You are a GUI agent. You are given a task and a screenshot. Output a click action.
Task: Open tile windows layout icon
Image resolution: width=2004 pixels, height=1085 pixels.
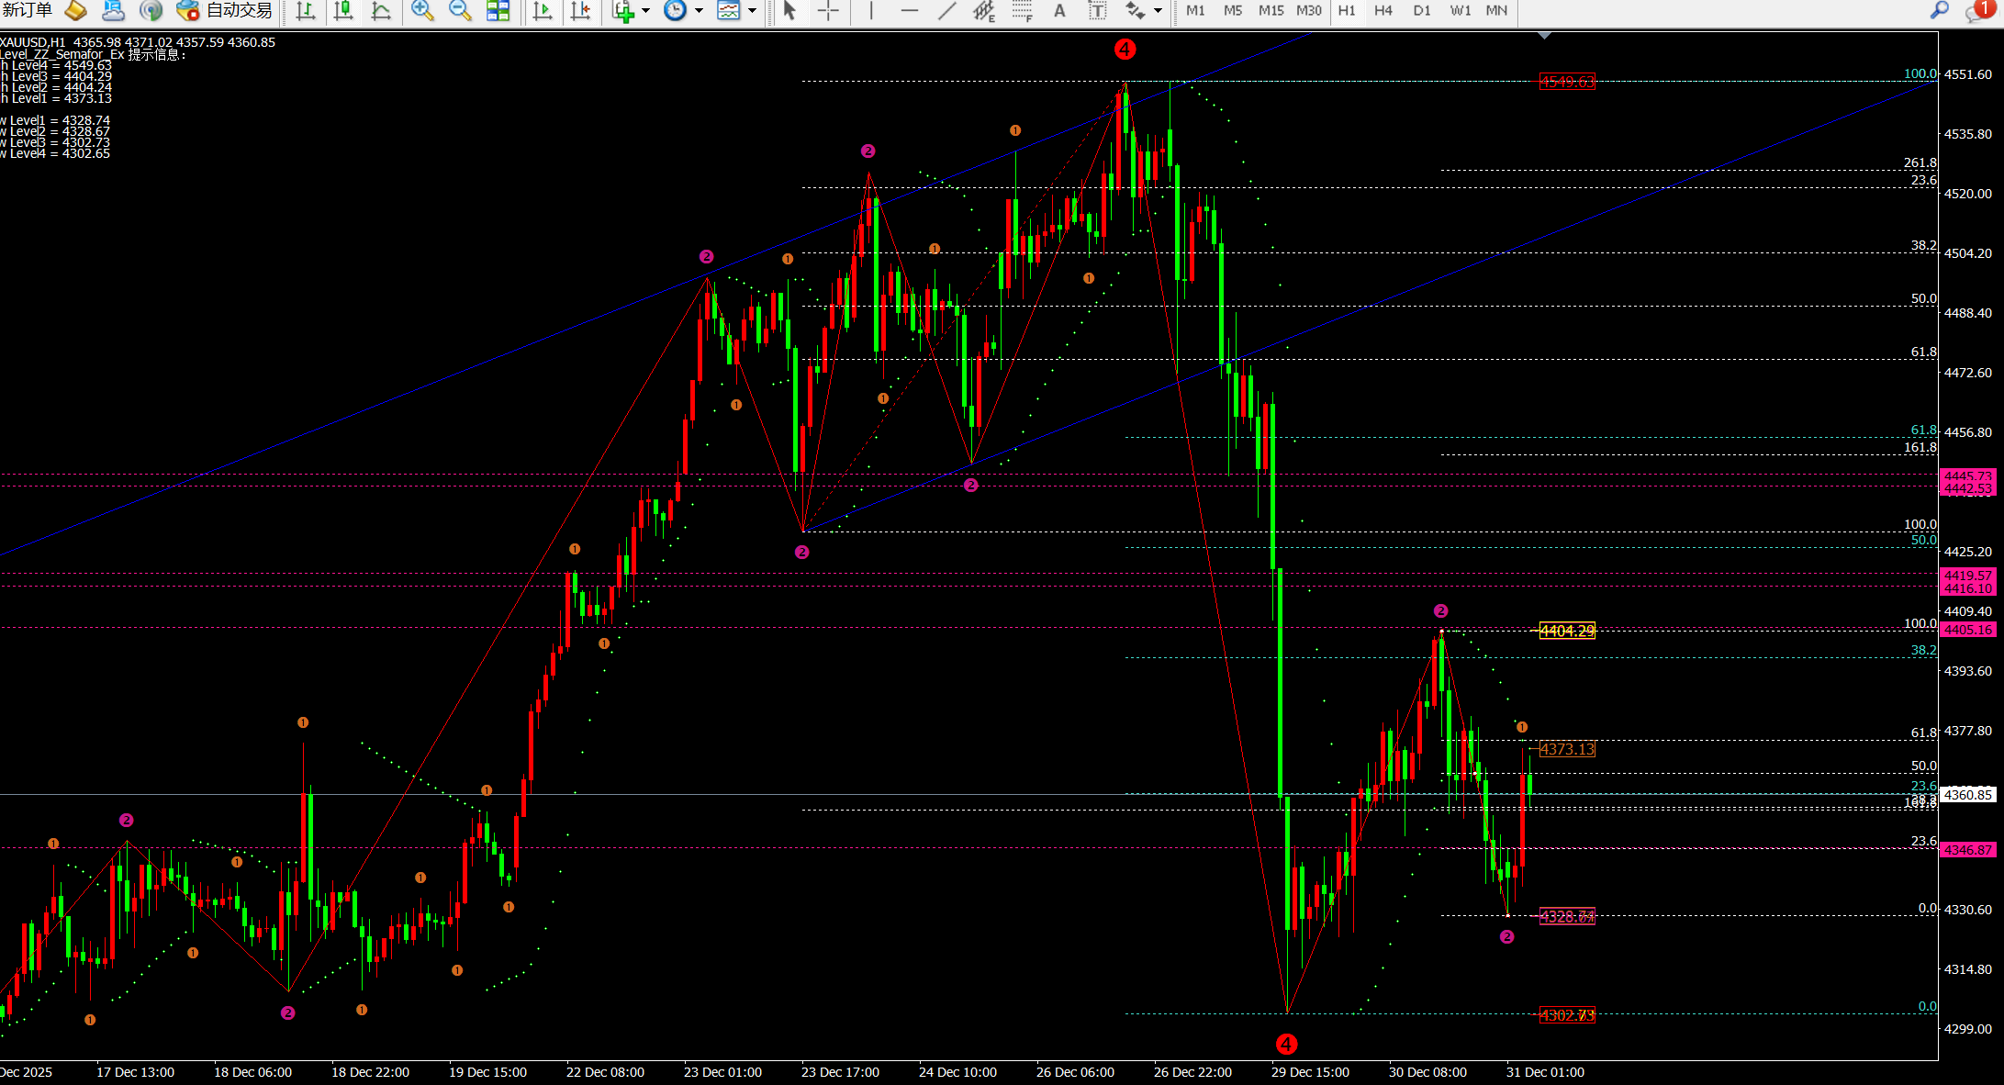(498, 11)
